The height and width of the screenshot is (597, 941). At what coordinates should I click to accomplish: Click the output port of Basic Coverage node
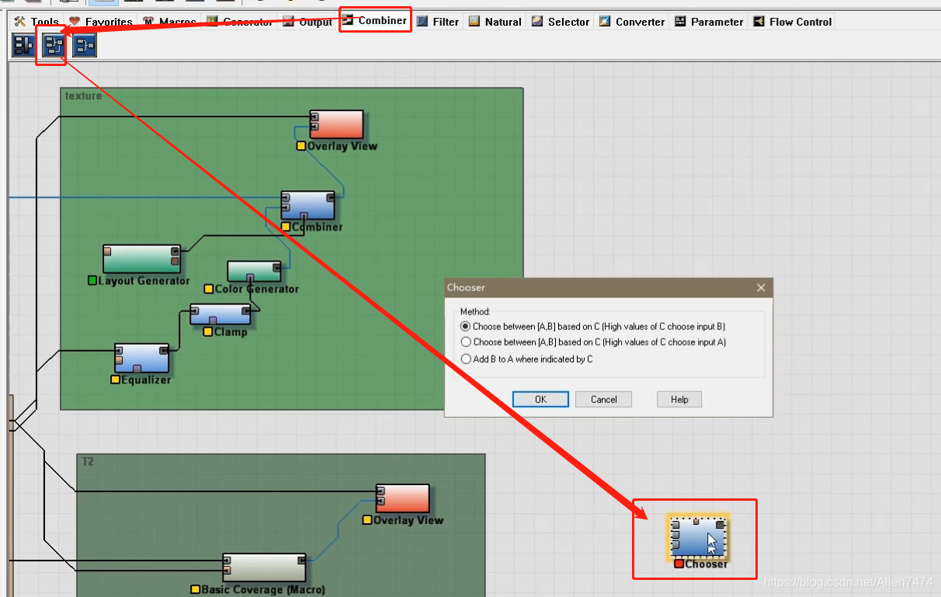click(301, 560)
